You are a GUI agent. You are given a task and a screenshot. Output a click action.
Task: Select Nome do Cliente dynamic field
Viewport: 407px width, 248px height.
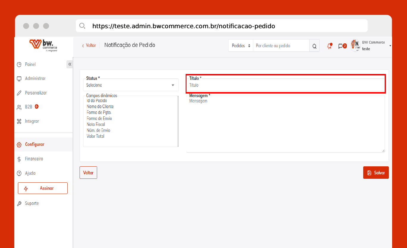[100, 106]
